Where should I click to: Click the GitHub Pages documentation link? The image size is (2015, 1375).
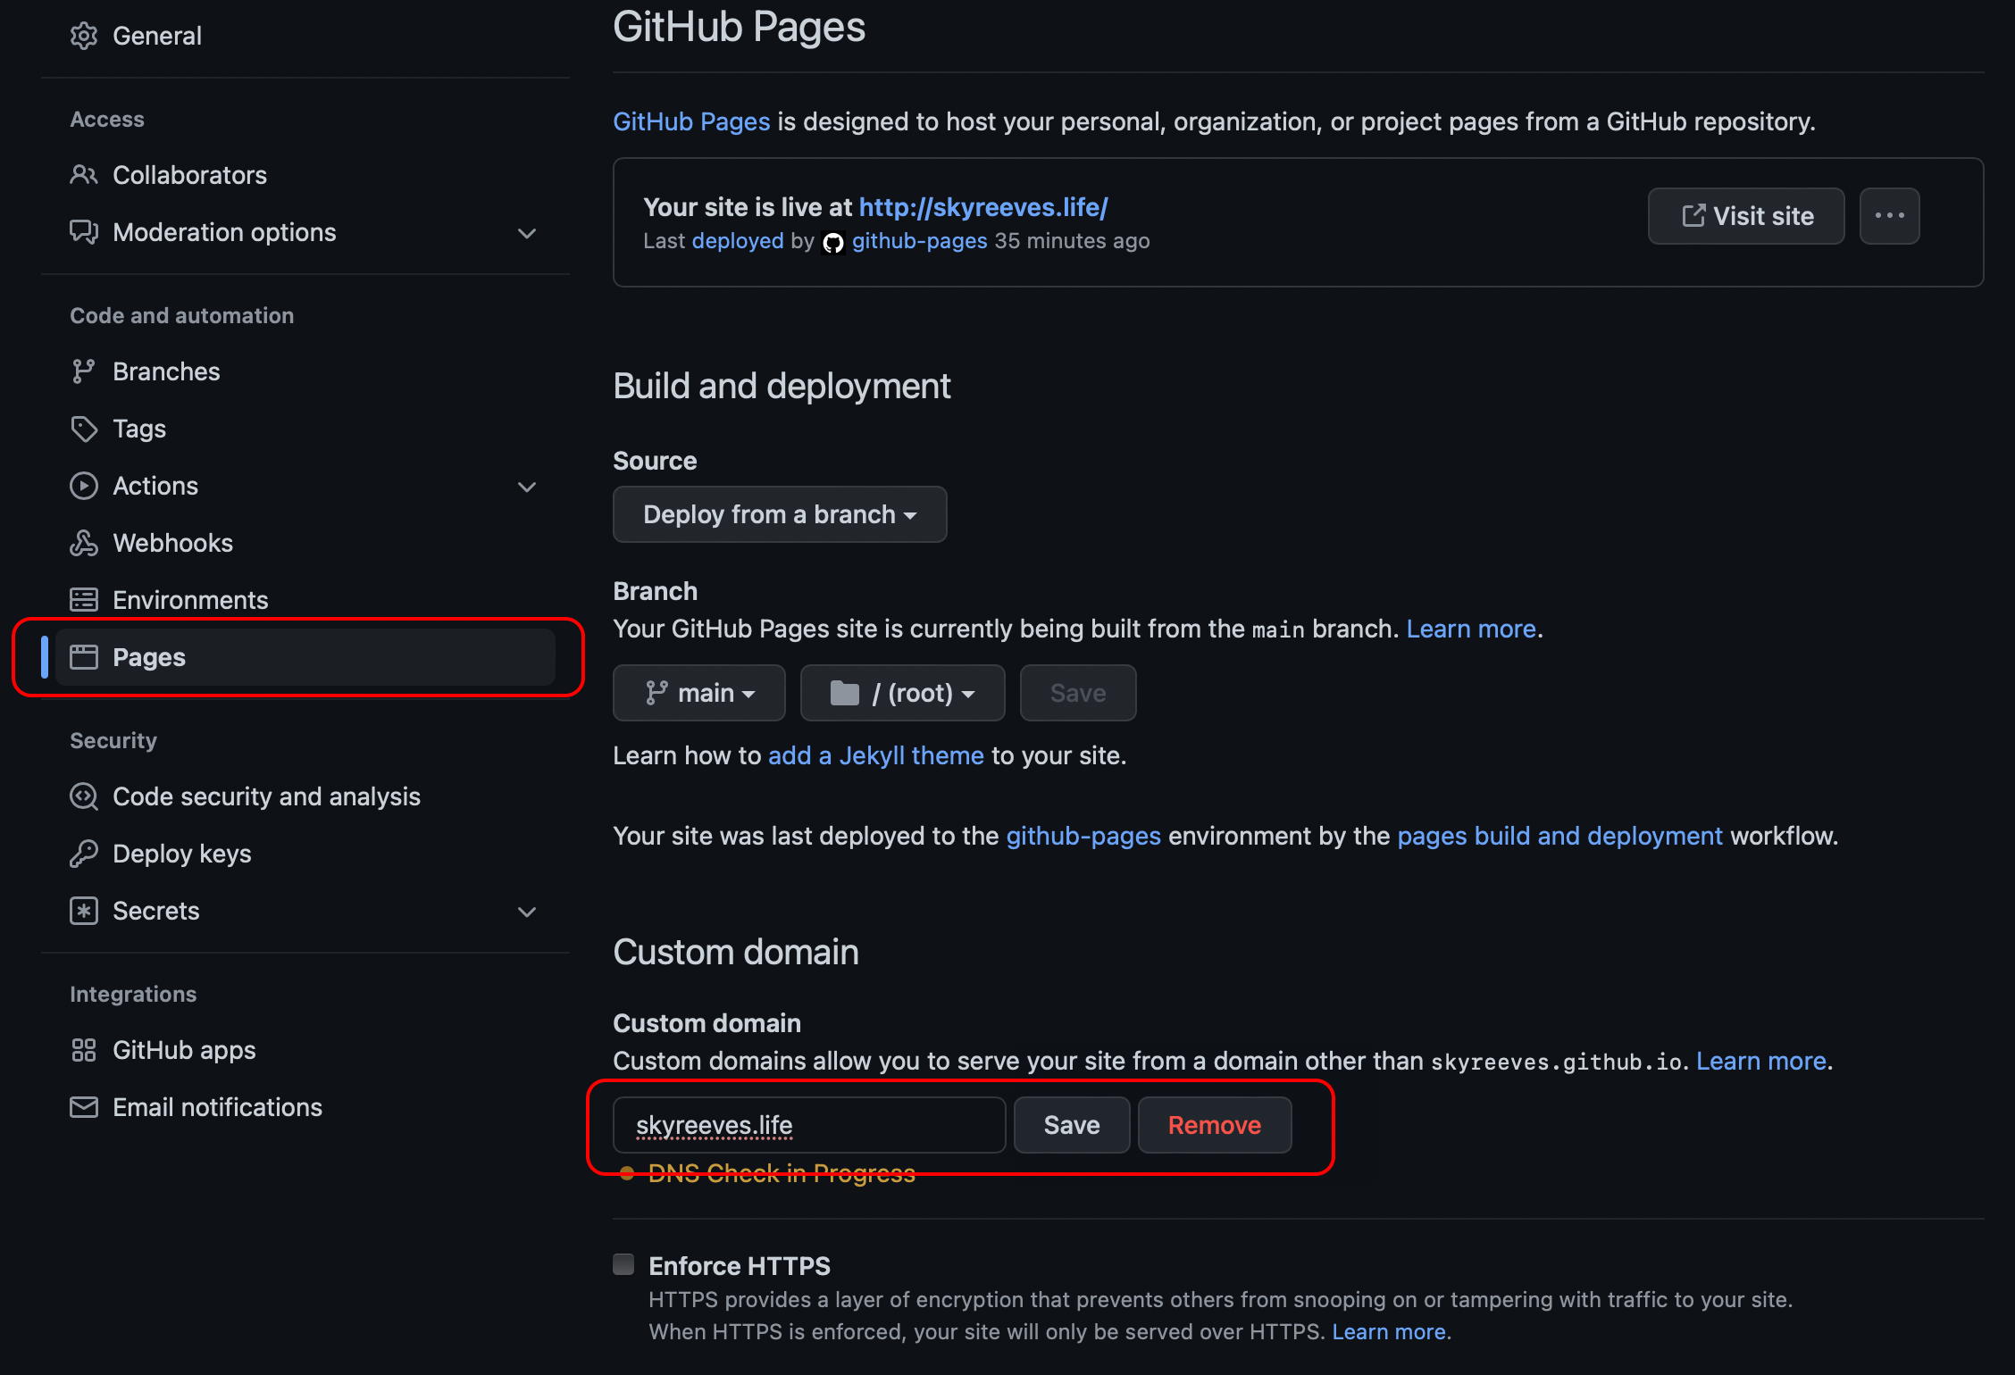[x=691, y=121]
